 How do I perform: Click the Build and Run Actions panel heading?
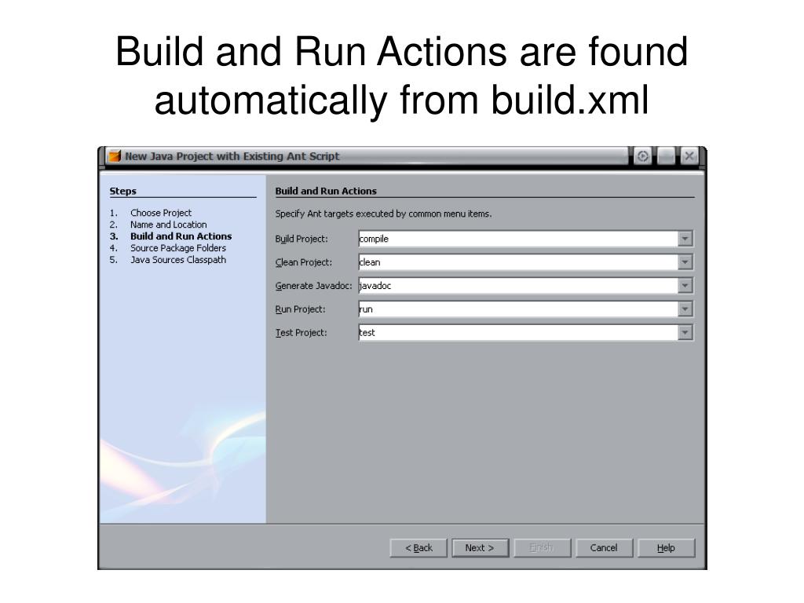coord(326,192)
